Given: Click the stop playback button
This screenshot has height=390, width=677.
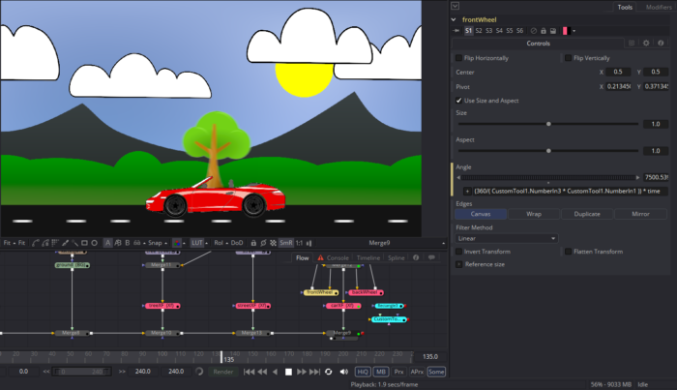Looking at the screenshot, I should point(288,372).
